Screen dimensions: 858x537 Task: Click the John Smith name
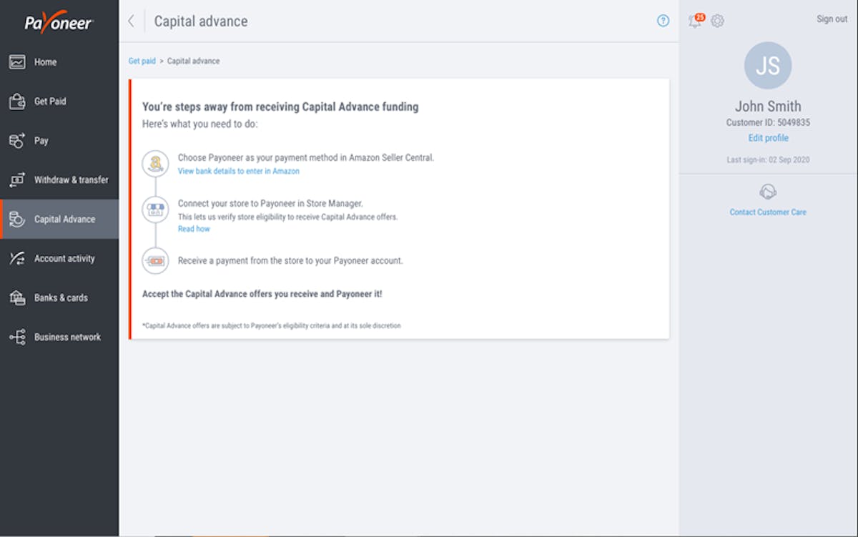(768, 107)
